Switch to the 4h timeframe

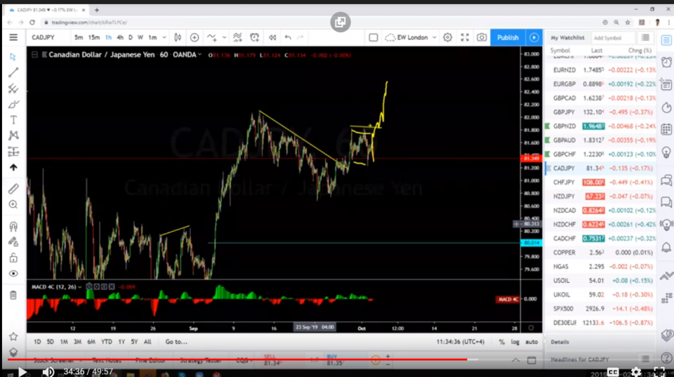point(120,38)
